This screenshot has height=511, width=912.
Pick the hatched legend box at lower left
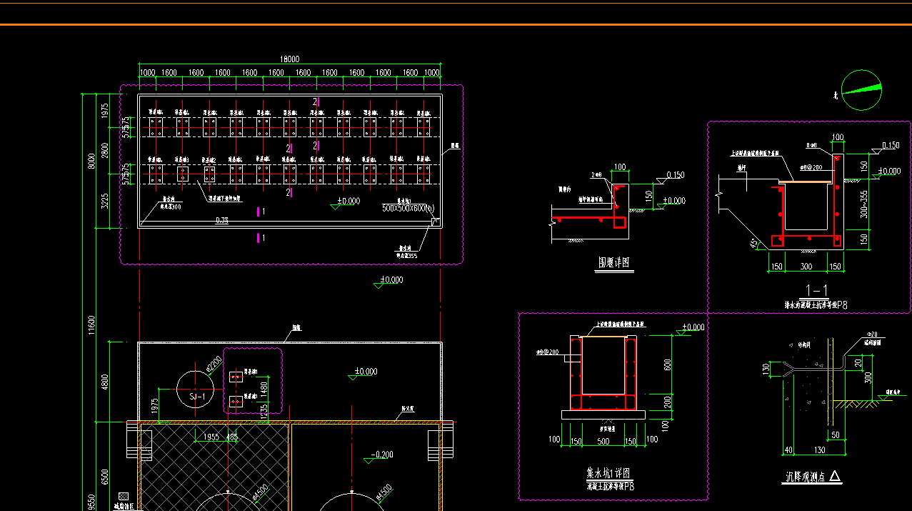coord(124,495)
